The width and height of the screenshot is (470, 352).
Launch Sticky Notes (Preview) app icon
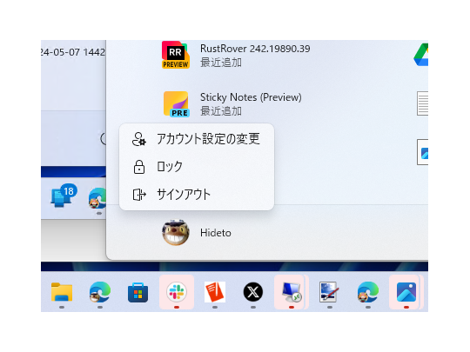[x=176, y=104]
